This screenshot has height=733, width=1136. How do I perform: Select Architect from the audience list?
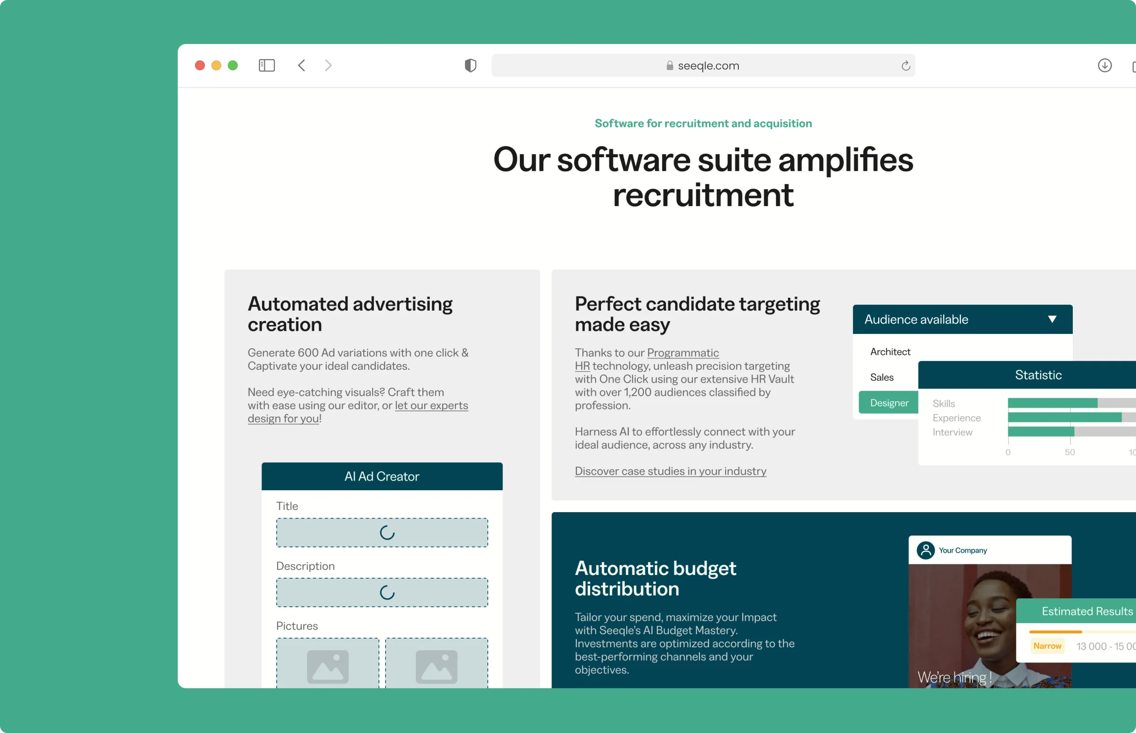tap(890, 351)
